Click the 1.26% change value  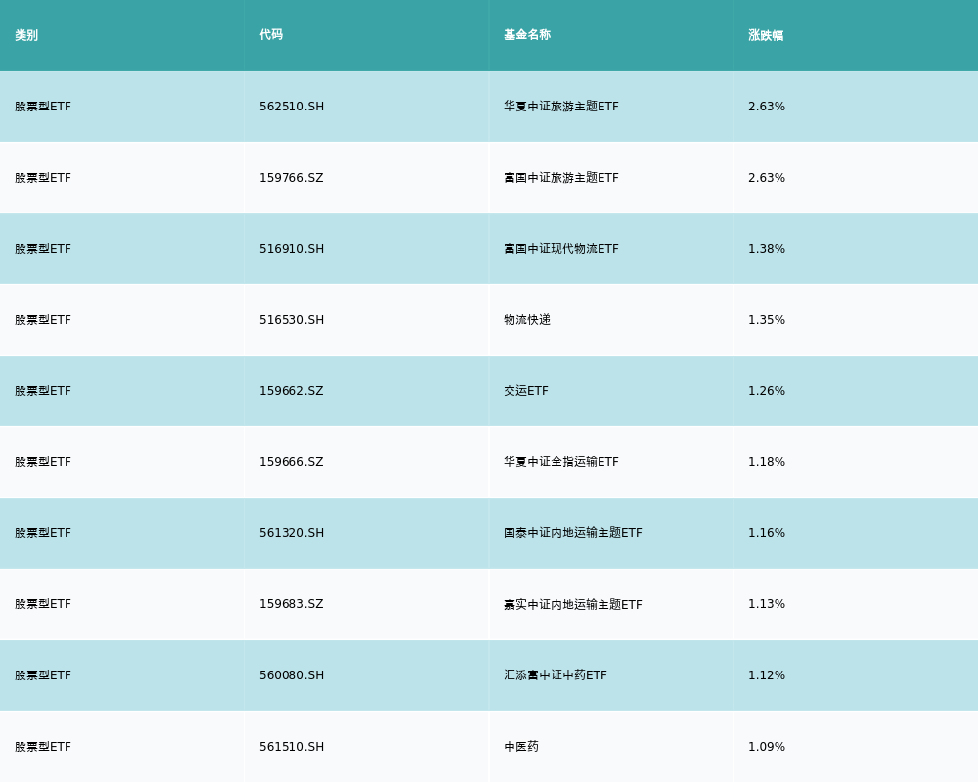(767, 391)
